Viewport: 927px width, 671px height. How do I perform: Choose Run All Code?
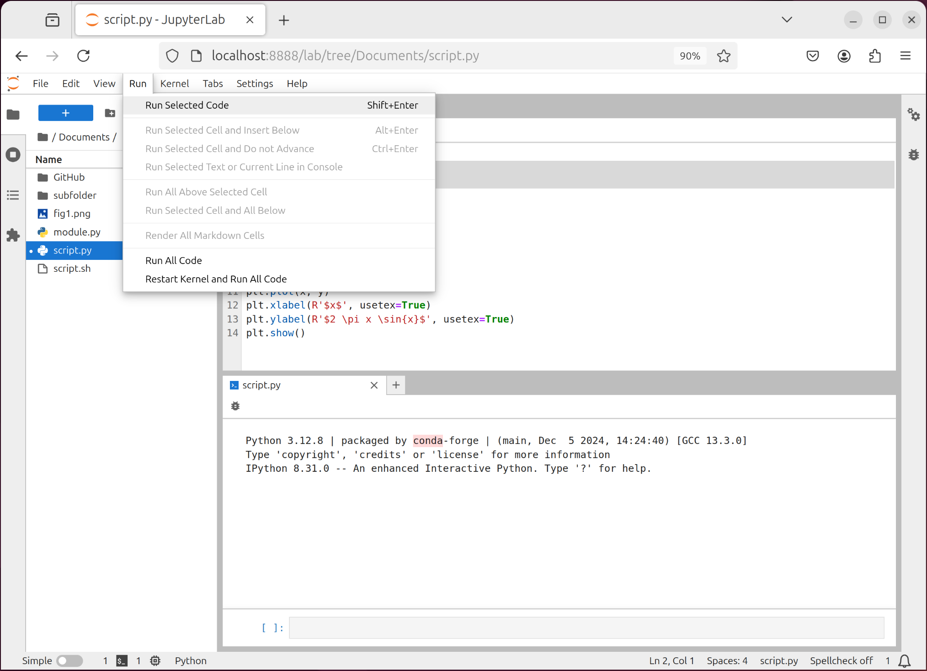pyautogui.click(x=279, y=261)
